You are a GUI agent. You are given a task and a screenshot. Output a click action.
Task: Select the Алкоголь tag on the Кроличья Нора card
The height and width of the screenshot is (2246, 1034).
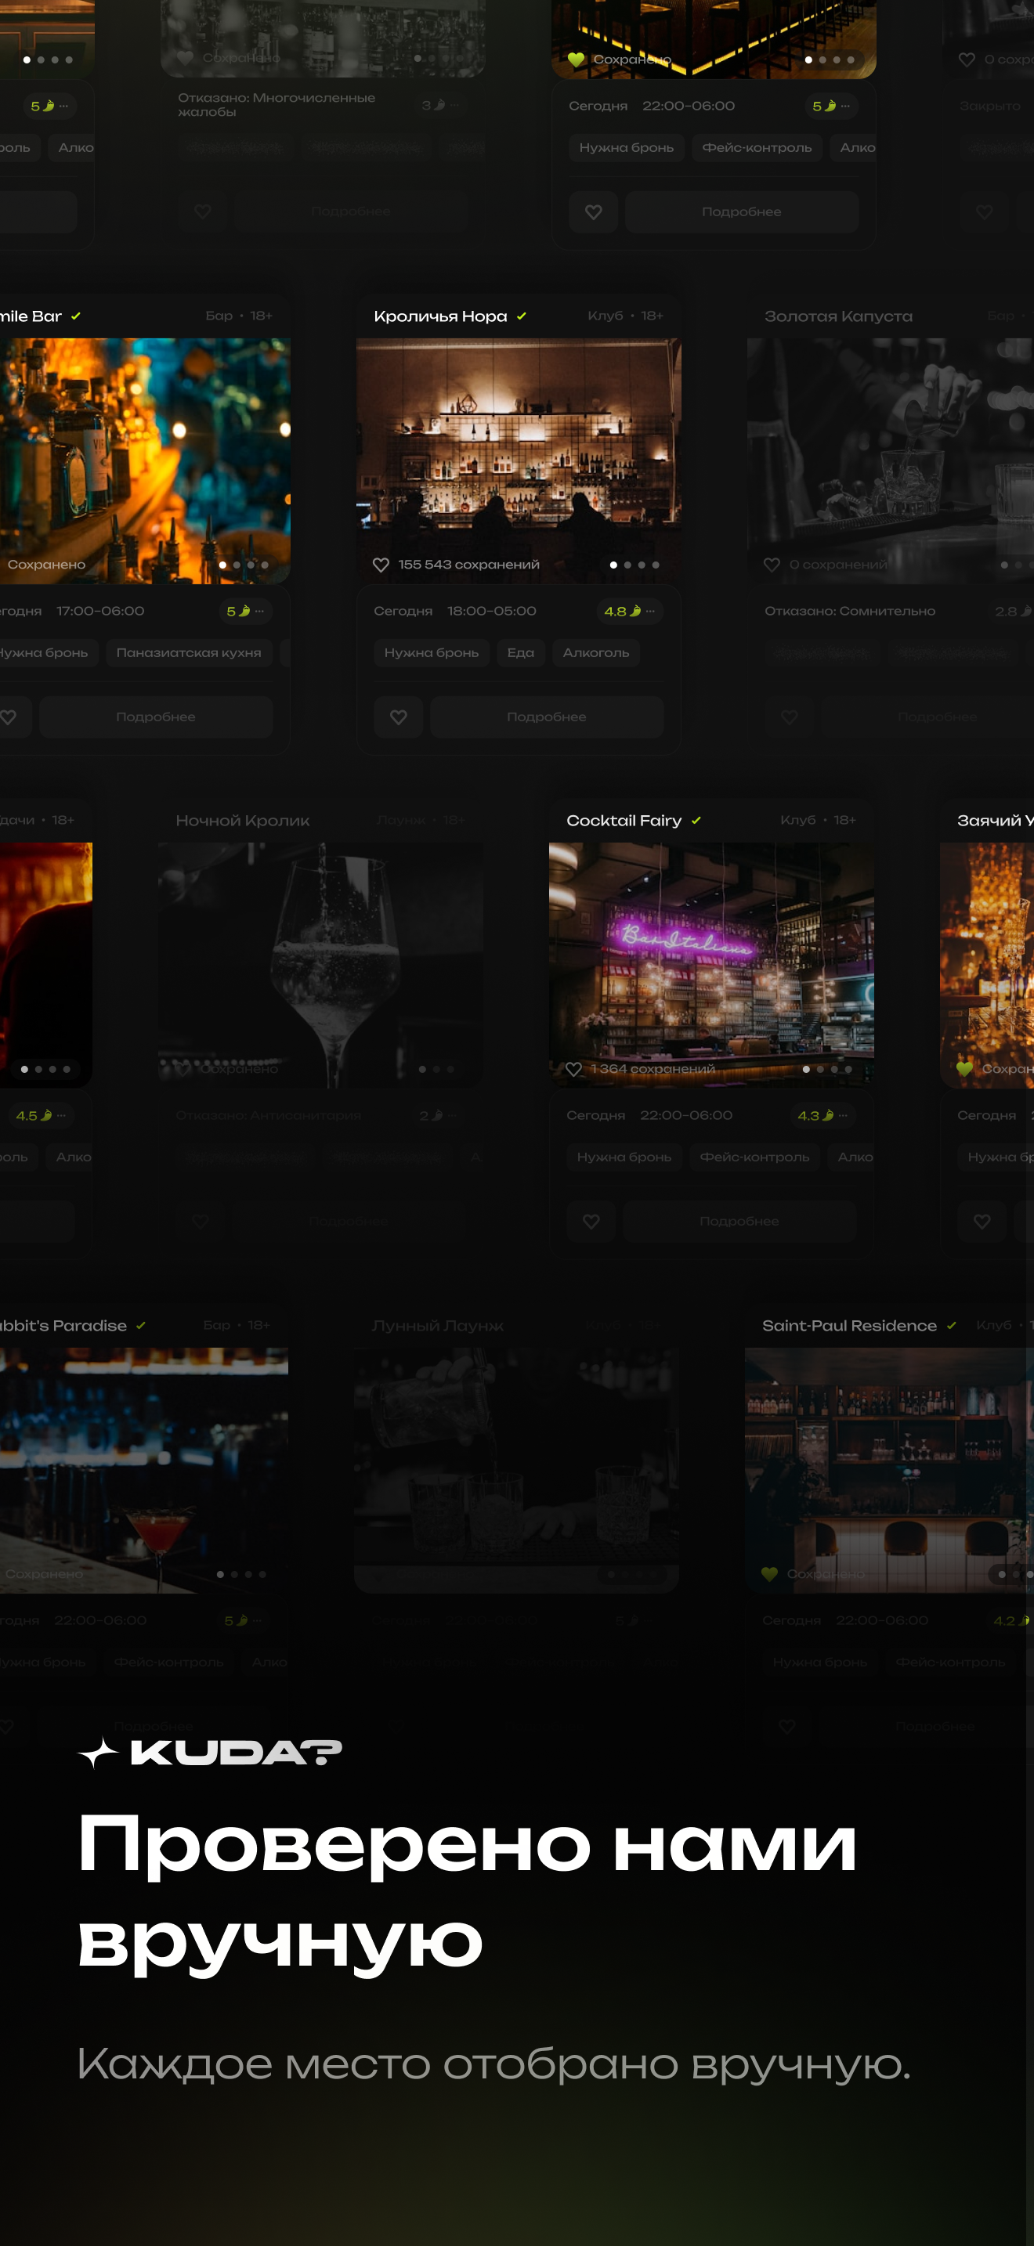pos(596,652)
